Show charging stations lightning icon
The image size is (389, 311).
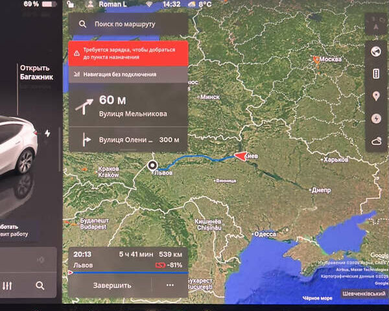click(x=376, y=119)
